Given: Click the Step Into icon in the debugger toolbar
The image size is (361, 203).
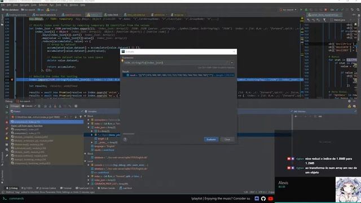Looking at the screenshot, I should click(x=50, y=106).
